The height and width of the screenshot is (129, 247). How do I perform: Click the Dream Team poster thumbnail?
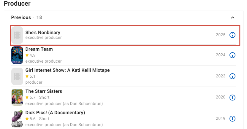(x=17, y=55)
